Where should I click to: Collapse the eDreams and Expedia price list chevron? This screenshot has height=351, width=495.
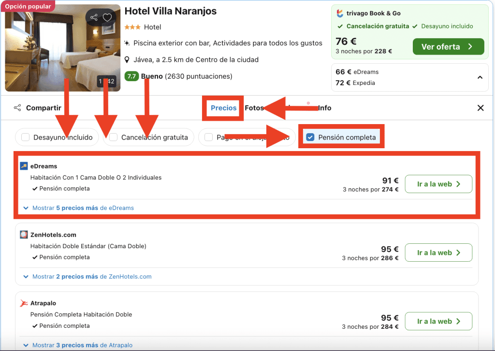(480, 77)
